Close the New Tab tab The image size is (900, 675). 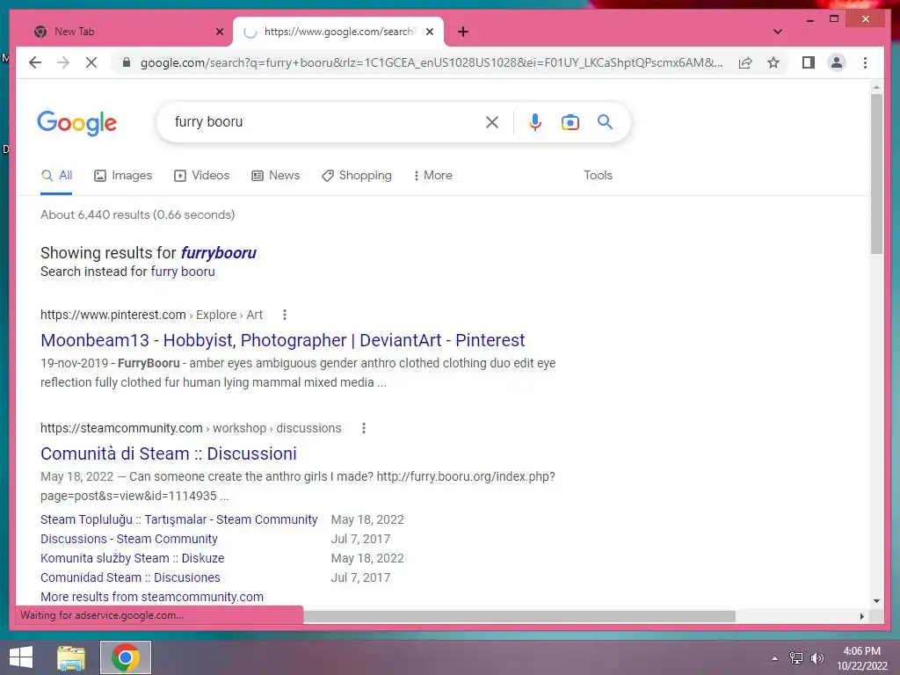219,32
